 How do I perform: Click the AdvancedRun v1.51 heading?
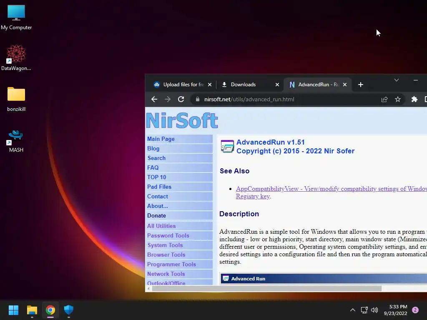click(x=270, y=142)
